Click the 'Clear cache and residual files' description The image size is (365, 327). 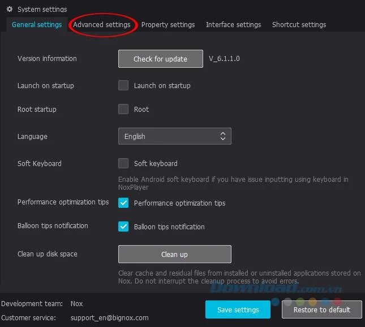pos(239,277)
